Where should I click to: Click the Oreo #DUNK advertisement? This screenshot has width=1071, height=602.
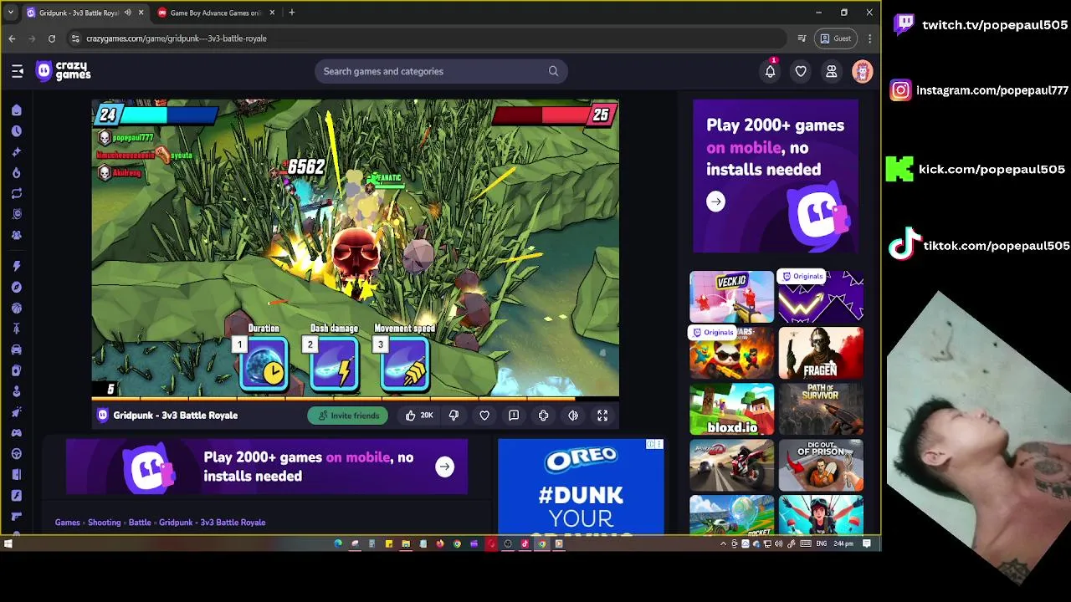(x=581, y=487)
